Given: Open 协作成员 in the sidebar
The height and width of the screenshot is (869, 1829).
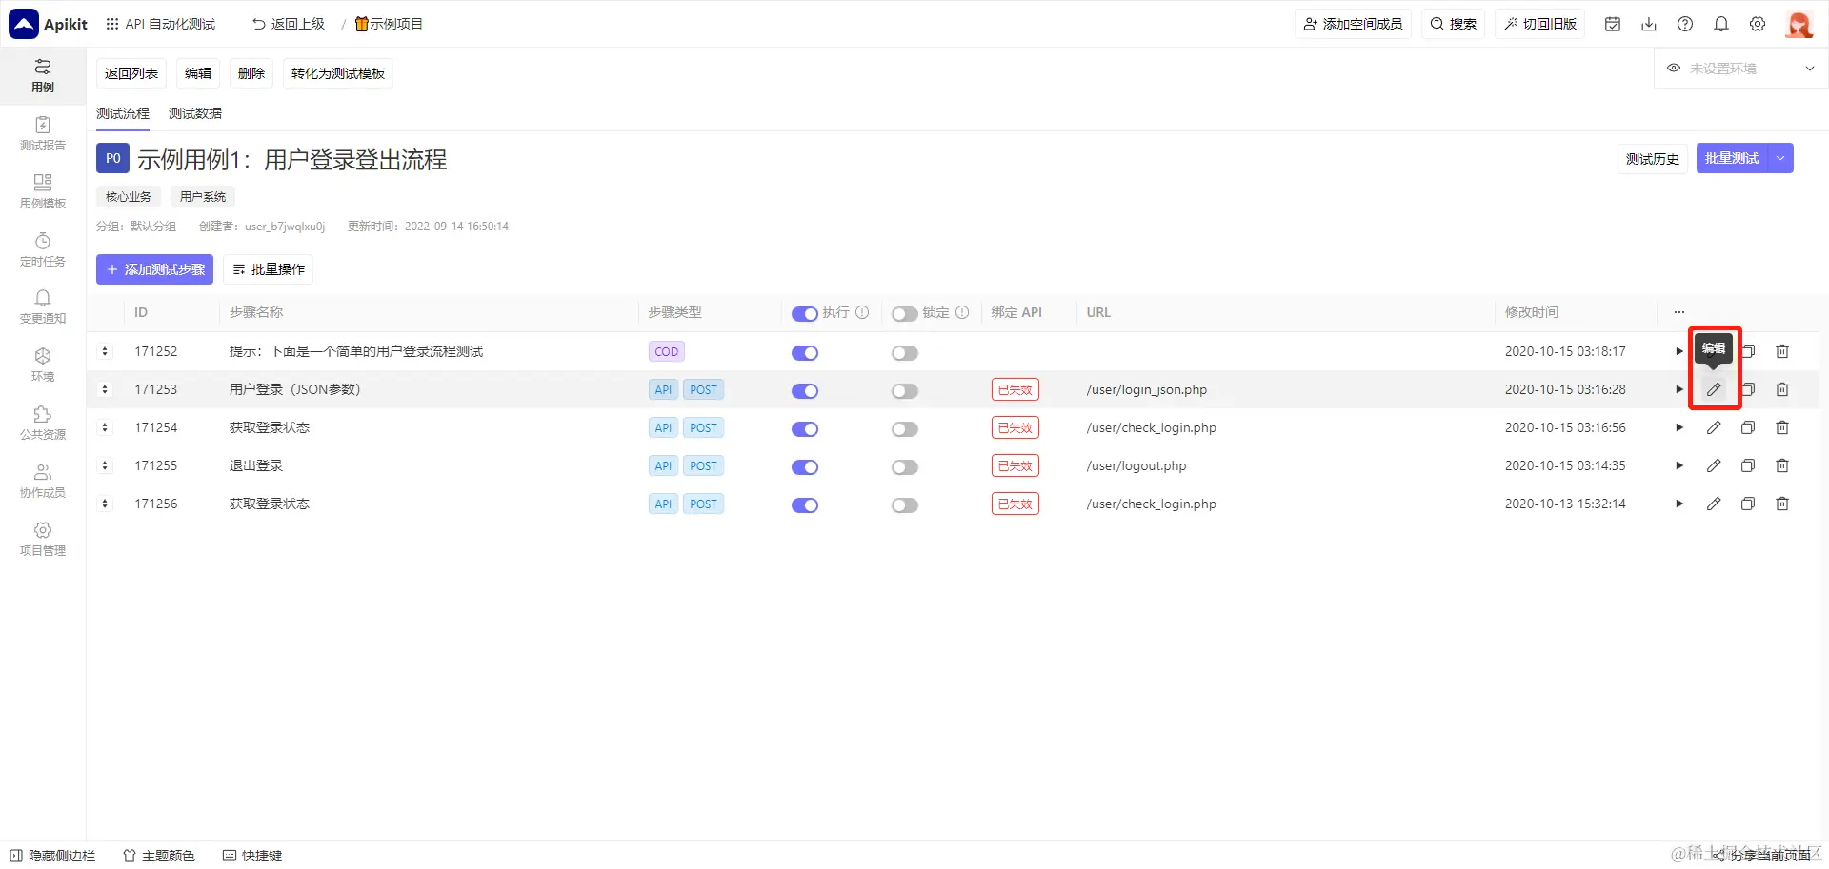Looking at the screenshot, I should 43,482.
